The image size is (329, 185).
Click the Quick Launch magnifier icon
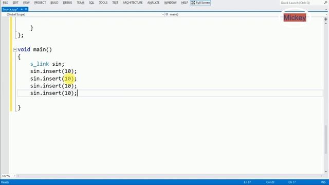[x=325, y=3]
